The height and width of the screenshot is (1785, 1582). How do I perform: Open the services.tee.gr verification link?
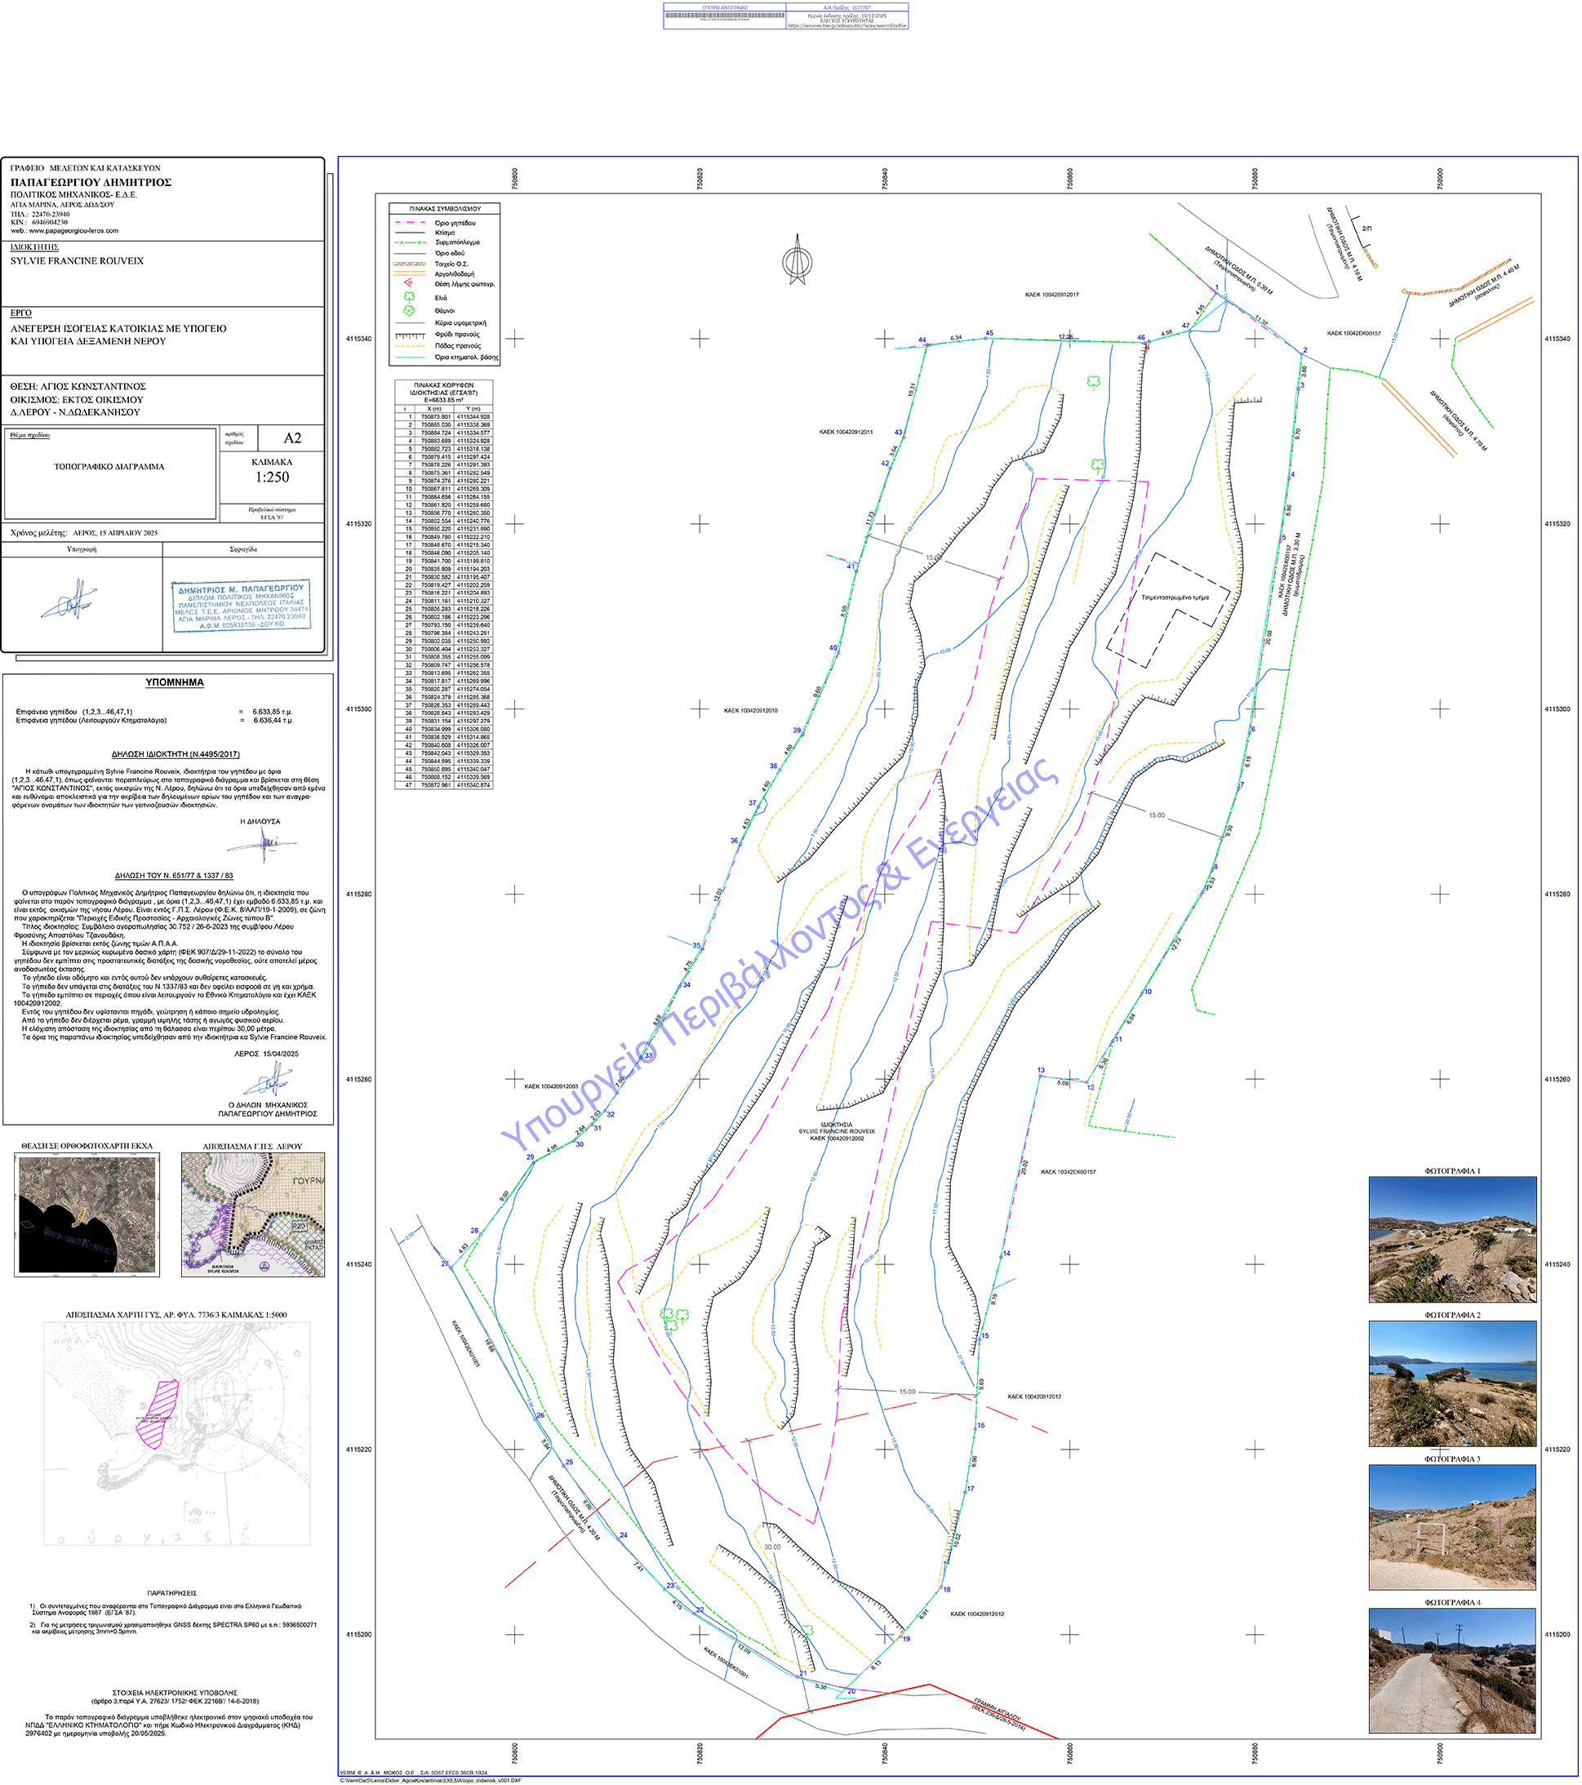click(847, 25)
